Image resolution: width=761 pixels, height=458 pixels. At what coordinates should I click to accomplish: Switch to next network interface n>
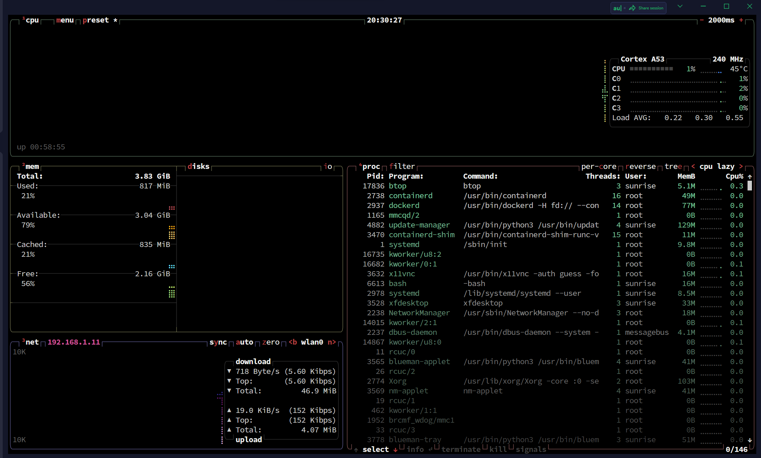[x=332, y=342]
